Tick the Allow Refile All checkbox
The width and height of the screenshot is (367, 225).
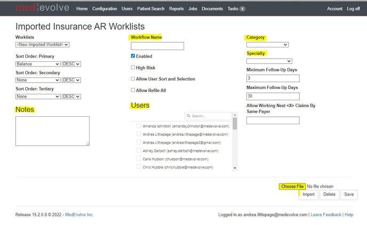point(133,90)
